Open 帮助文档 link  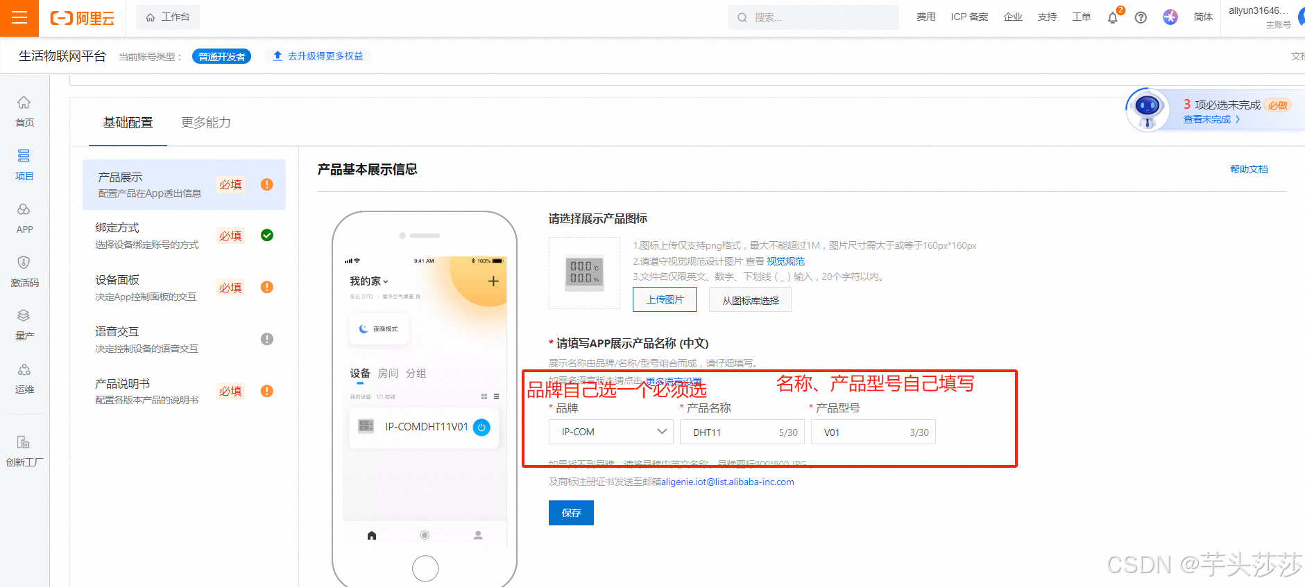pyautogui.click(x=1249, y=169)
